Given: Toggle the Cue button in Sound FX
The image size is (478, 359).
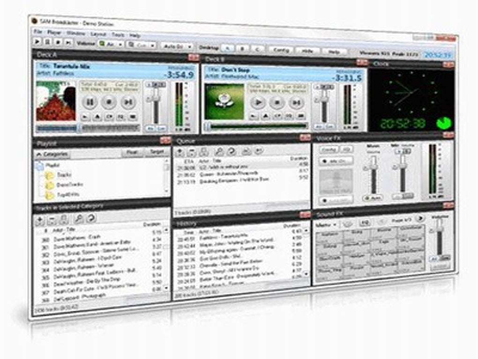Looking at the screenshot, I should [x=445, y=258].
